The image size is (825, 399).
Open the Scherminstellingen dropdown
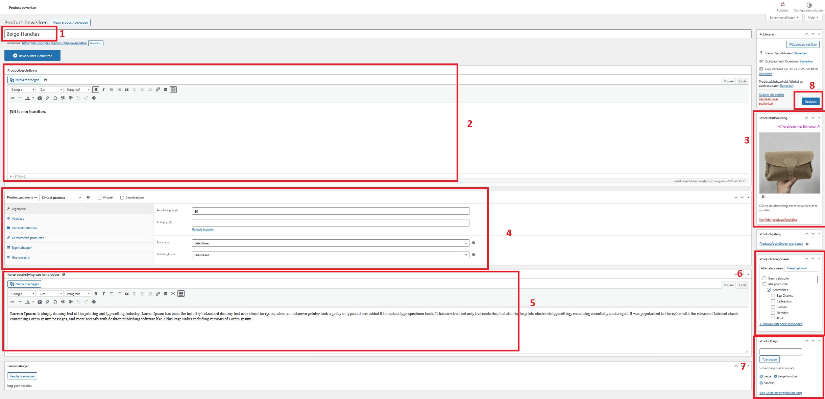784,18
